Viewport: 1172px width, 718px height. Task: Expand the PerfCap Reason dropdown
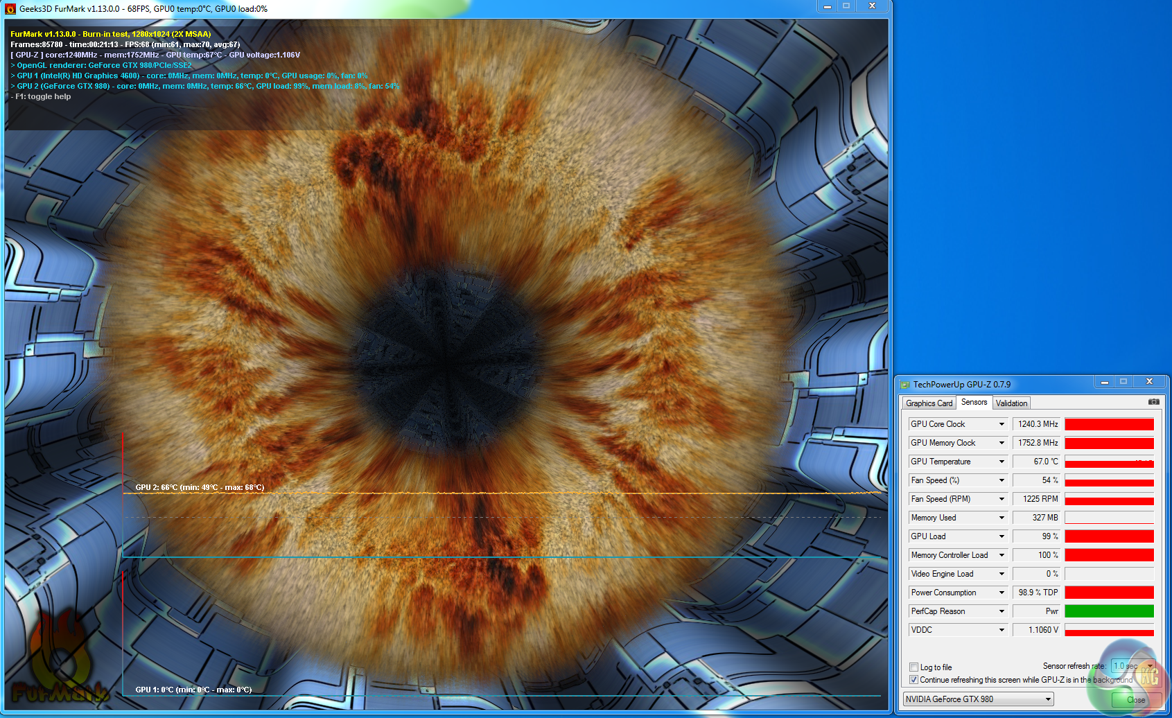(x=1002, y=611)
